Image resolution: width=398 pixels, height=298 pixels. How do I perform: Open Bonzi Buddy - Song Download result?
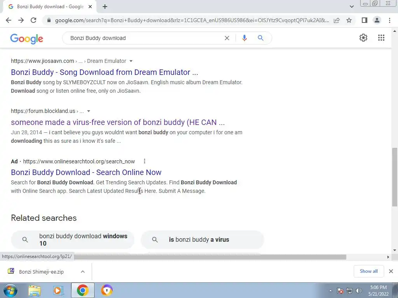[104, 72]
